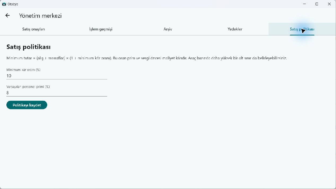Maximize the Otobys window
Screen dimensions: 336x189
click(317, 4)
